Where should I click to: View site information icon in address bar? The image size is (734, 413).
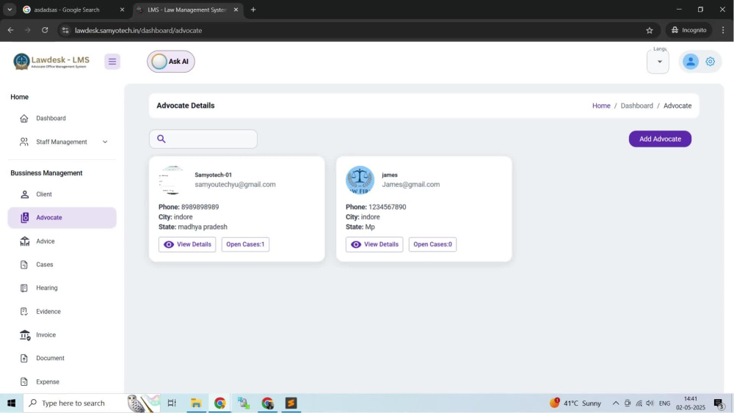[65, 30]
